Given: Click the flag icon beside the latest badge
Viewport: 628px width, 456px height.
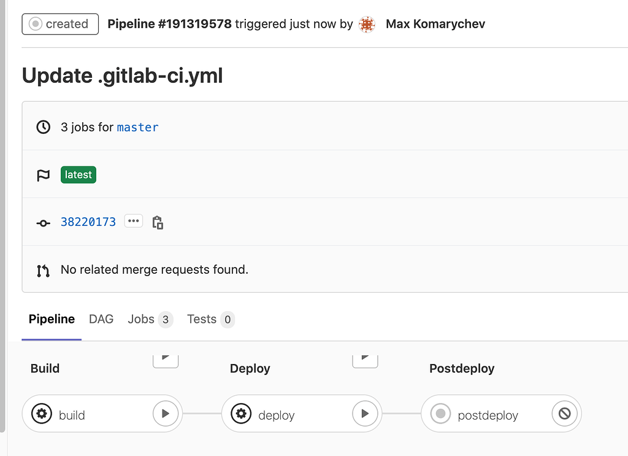Looking at the screenshot, I should [43, 175].
